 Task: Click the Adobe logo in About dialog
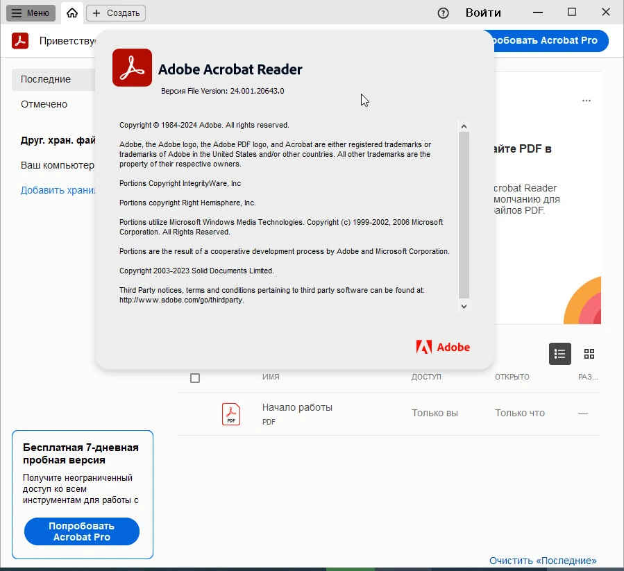[443, 347]
